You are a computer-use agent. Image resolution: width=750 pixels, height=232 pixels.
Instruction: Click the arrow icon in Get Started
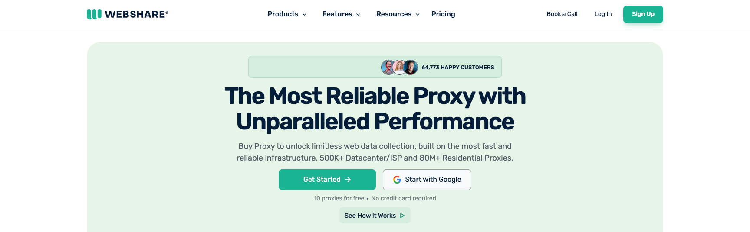348,180
